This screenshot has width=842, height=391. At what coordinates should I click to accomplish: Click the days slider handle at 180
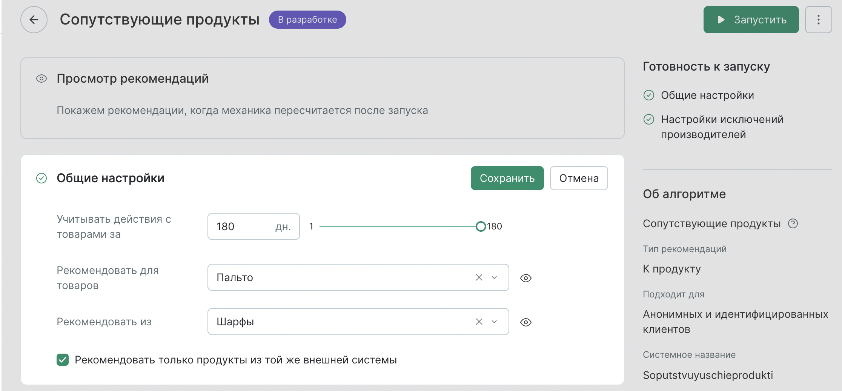coord(481,226)
